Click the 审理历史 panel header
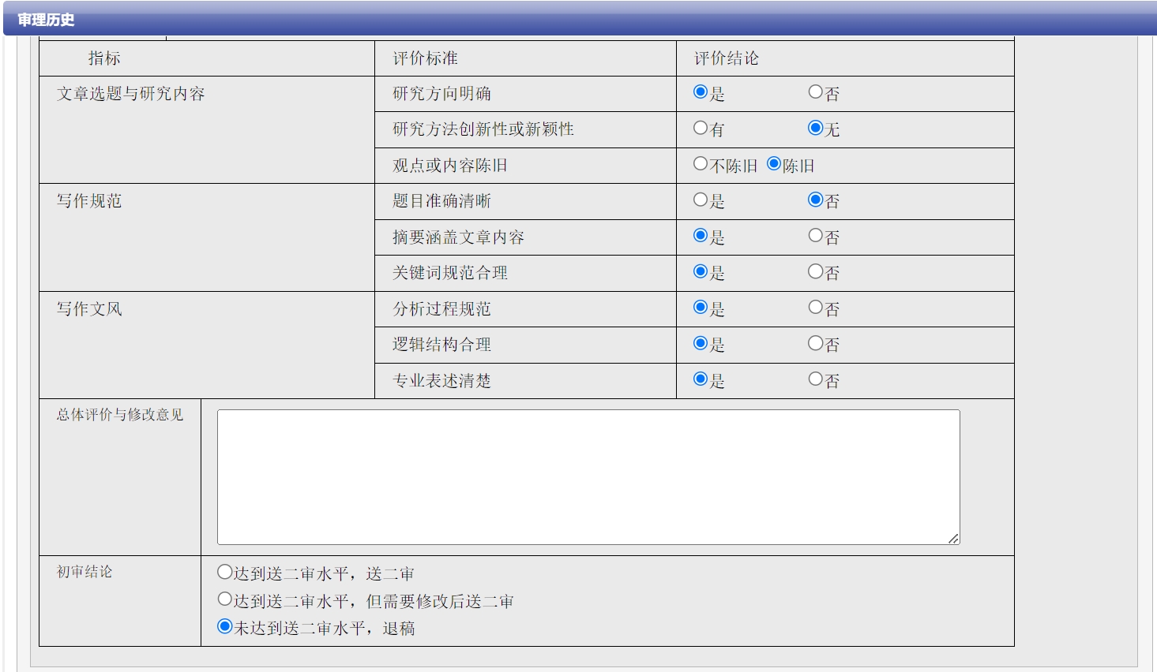Viewport: 1157px width, 672px height. (x=46, y=20)
